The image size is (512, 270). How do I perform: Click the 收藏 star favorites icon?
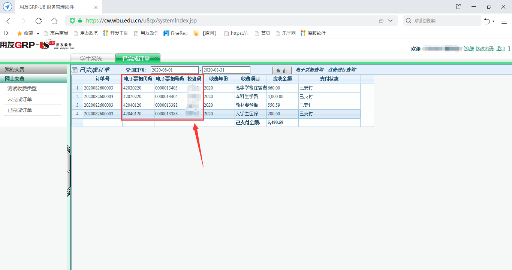tap(19, 33)
